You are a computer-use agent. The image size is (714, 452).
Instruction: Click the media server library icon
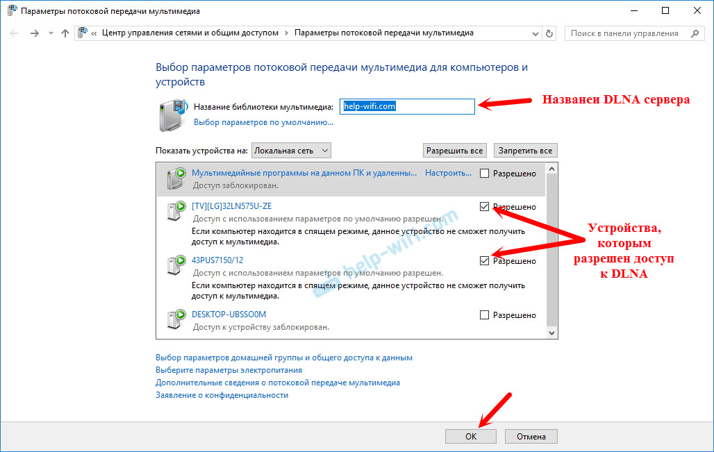[x=173, y=115]
